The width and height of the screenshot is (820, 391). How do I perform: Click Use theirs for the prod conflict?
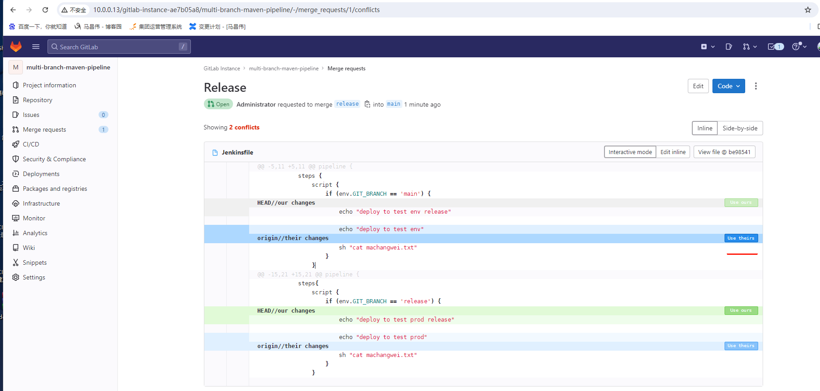tap(741, 346)
